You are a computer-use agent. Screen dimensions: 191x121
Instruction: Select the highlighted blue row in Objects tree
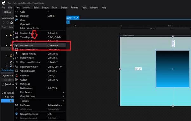[8, 101]
